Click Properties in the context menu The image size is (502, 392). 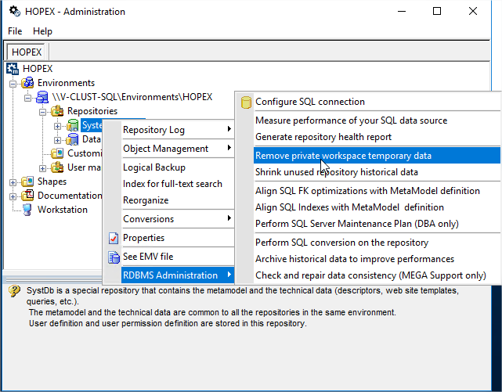click(143, 238)
